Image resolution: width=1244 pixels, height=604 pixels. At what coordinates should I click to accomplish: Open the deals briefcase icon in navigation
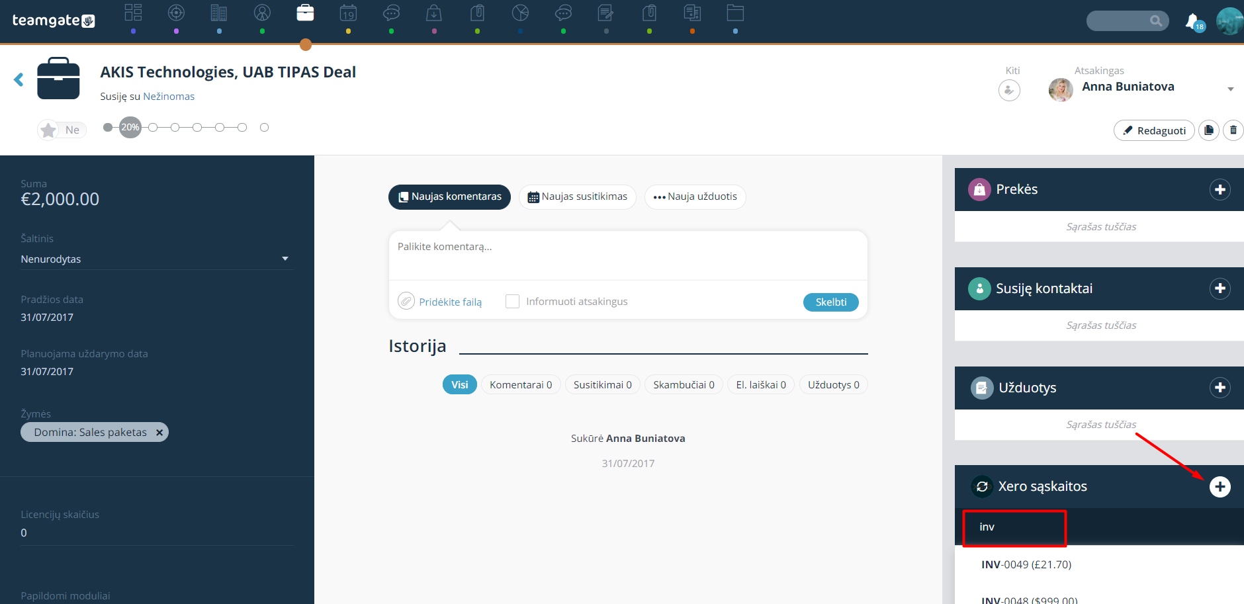tap(305, 13)
